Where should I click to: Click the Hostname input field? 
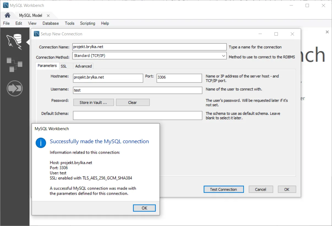point(108,78)
